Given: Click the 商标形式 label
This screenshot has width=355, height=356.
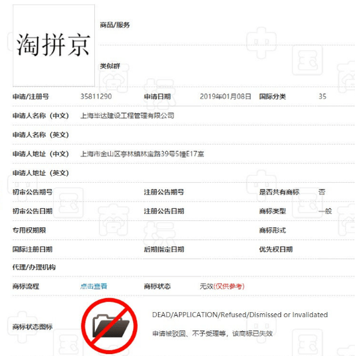Looking at the screenshot, I should pos(272,230).
